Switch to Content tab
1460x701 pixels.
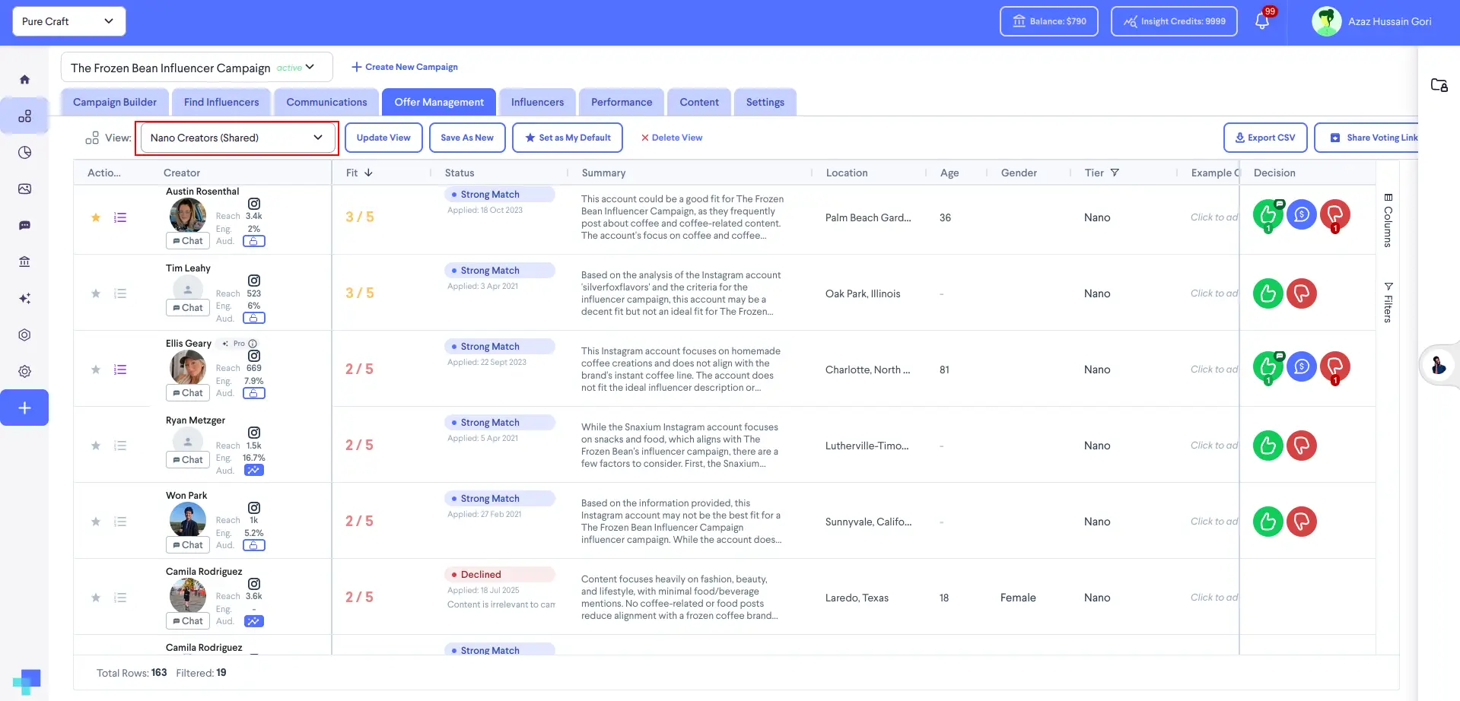coord(699,102)
